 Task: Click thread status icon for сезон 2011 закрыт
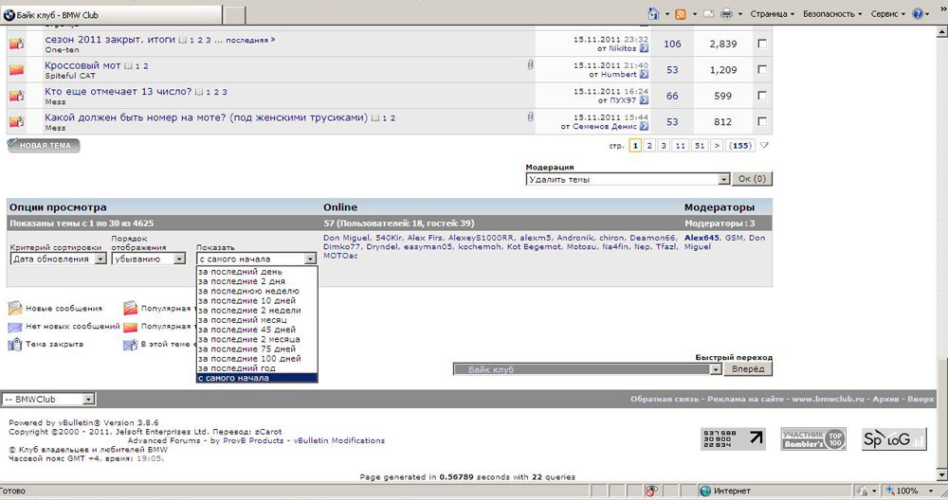17,45
